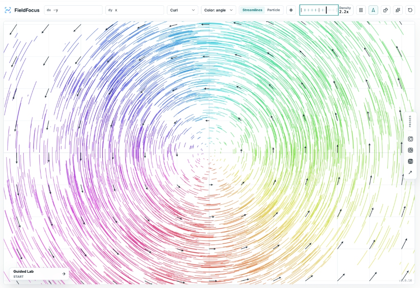Viewport: 420px width, 288px height.
Task: Switch to Particle mode
Action: [x=274, y=10]
